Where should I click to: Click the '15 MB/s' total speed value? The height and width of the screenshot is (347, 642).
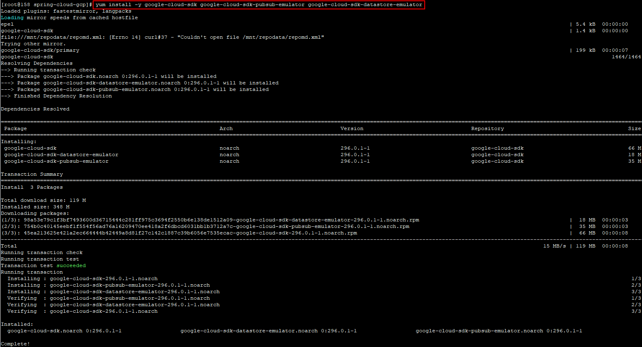tap(555, 246)
